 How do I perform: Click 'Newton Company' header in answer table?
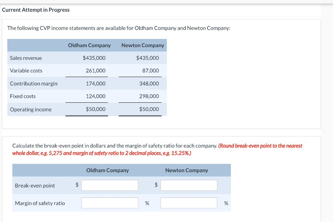click(x=187, y=170)
